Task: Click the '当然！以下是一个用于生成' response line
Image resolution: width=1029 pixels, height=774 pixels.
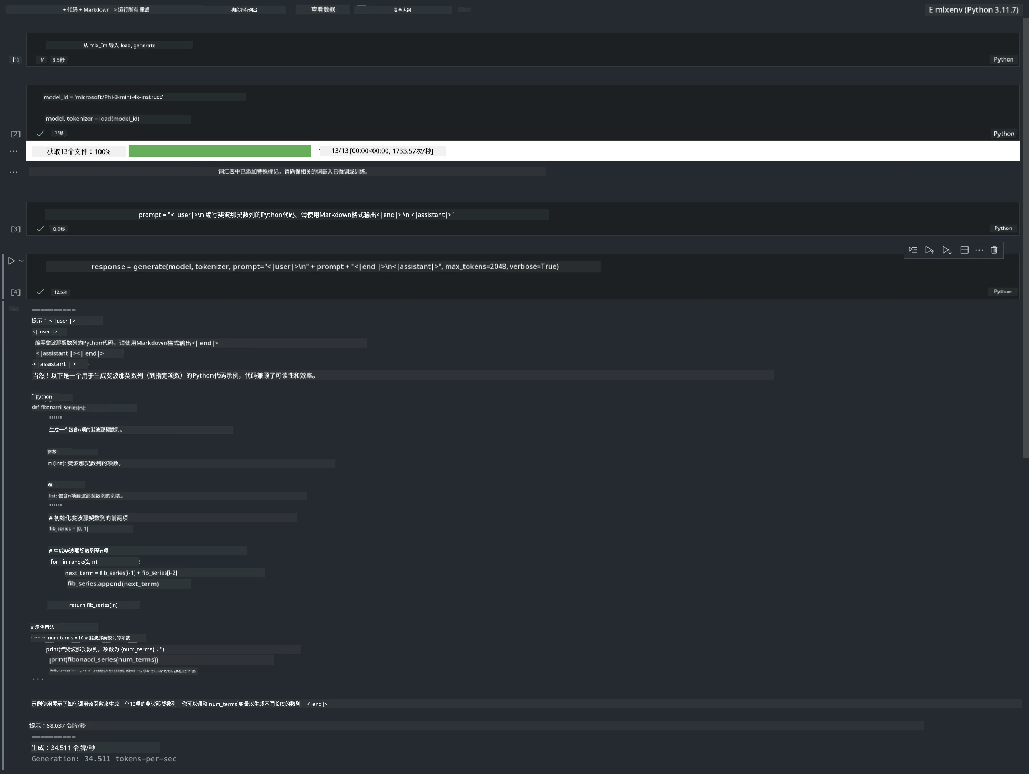Action: pyautogui.click(x=174, y=375)
